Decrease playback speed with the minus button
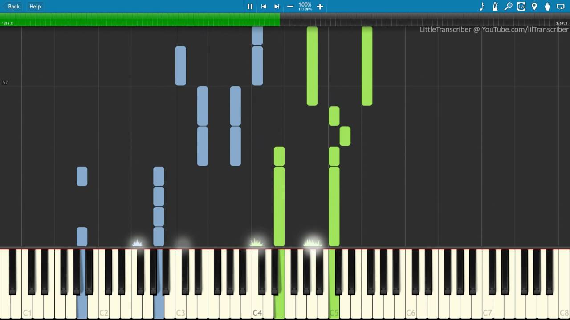Viewport: 570px width, 320px height. (290, 6)
